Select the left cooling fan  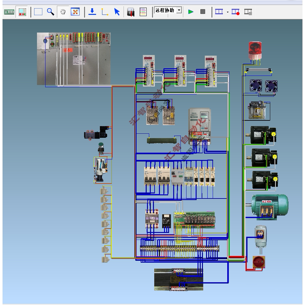[256, 86]
